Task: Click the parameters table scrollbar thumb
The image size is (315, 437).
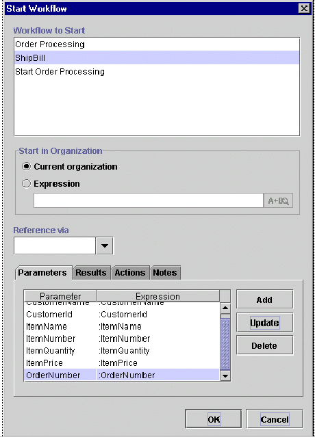Action: click(x=225, y=344)
